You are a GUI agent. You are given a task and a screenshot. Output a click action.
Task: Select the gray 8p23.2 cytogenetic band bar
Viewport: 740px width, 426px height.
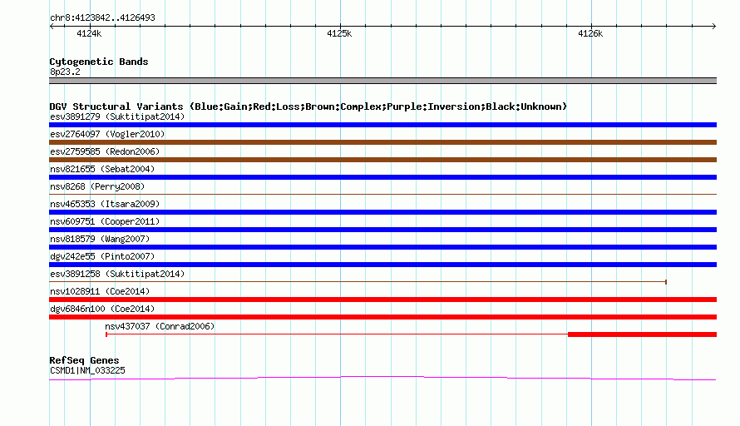[x=382, y=81]
